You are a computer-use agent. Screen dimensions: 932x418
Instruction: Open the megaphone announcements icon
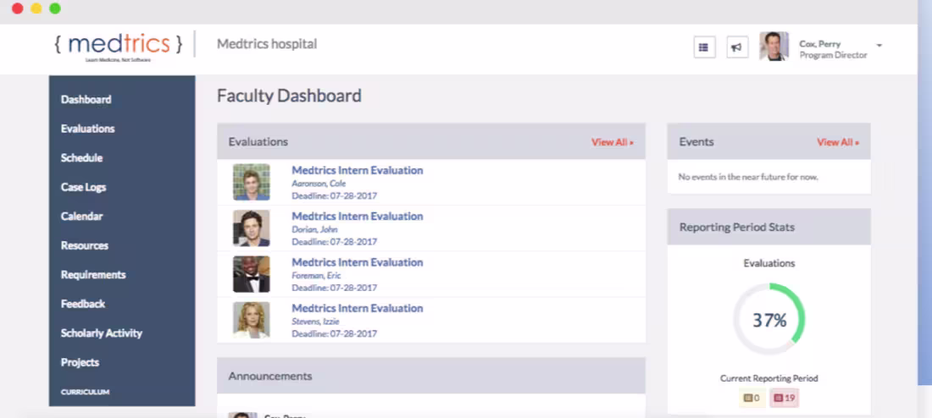(737, 47)
